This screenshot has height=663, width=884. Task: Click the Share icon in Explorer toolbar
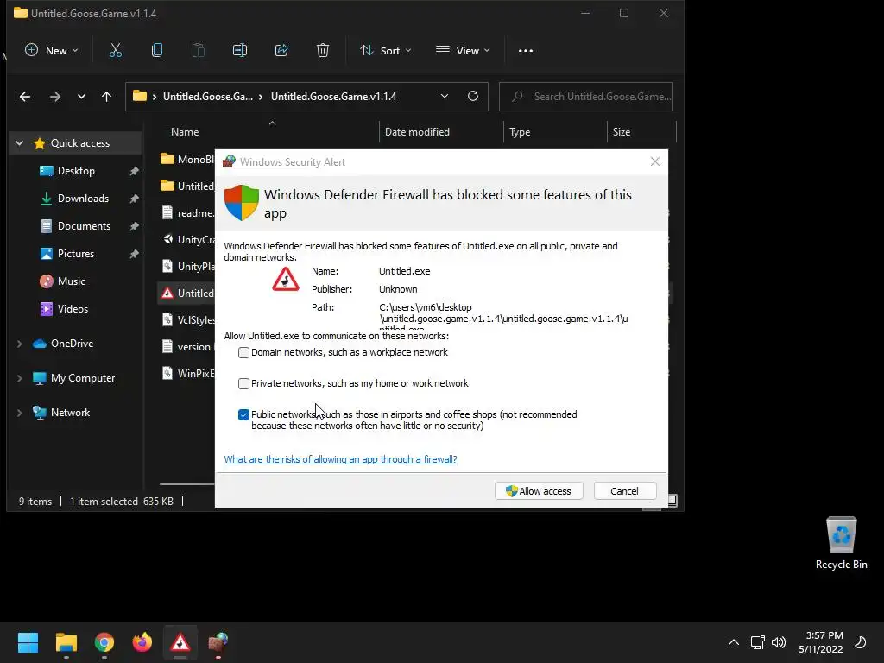[x=281, y=50]
